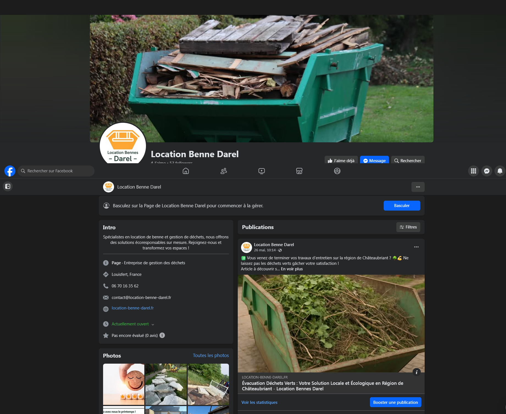The width and height of the screenshot is (506, 414).
Task: Open the Groups icon in navigation bar
Action: 337,171
